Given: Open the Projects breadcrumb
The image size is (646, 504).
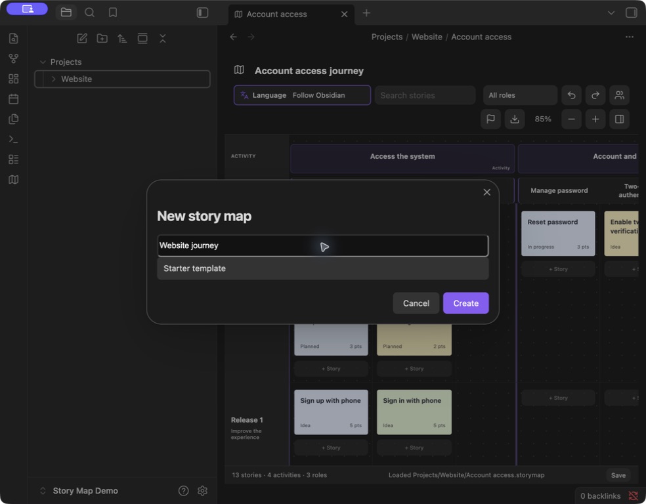Looking at the screenshot, I should click(x=387, y=37).
